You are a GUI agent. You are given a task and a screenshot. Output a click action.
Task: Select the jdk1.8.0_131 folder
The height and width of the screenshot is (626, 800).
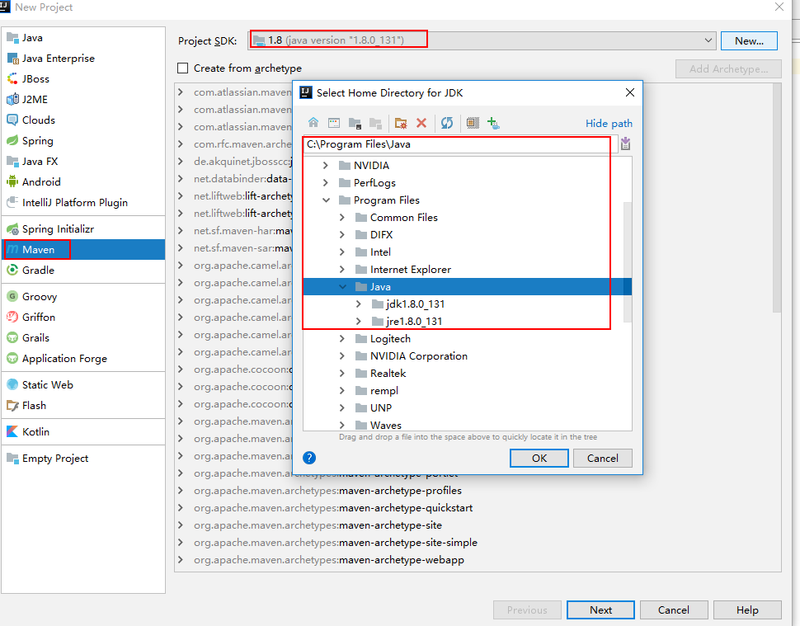coord(416,304)
